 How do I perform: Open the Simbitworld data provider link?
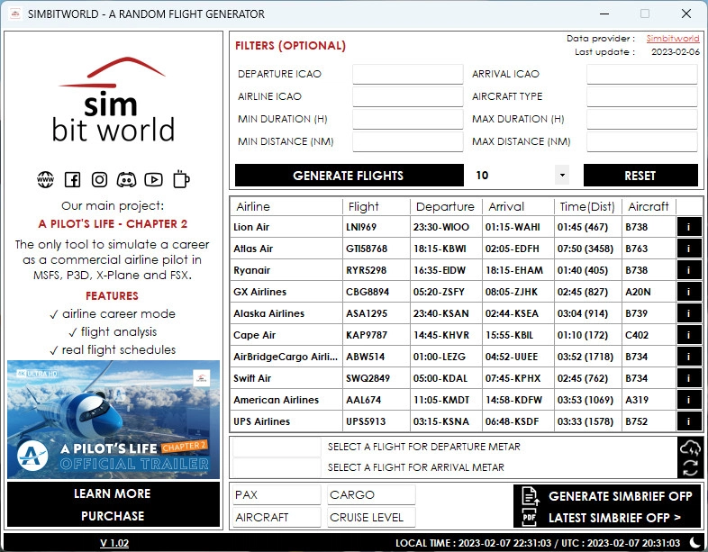(672, 39)
